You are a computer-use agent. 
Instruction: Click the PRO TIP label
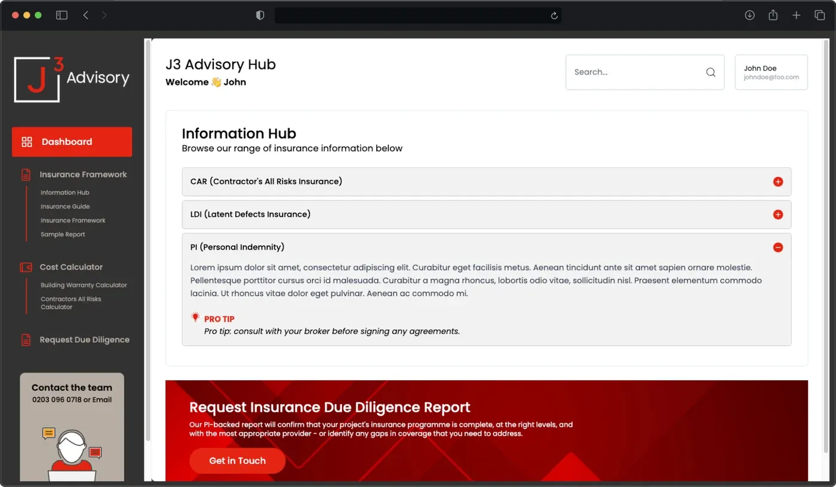[x=219, y=319]
